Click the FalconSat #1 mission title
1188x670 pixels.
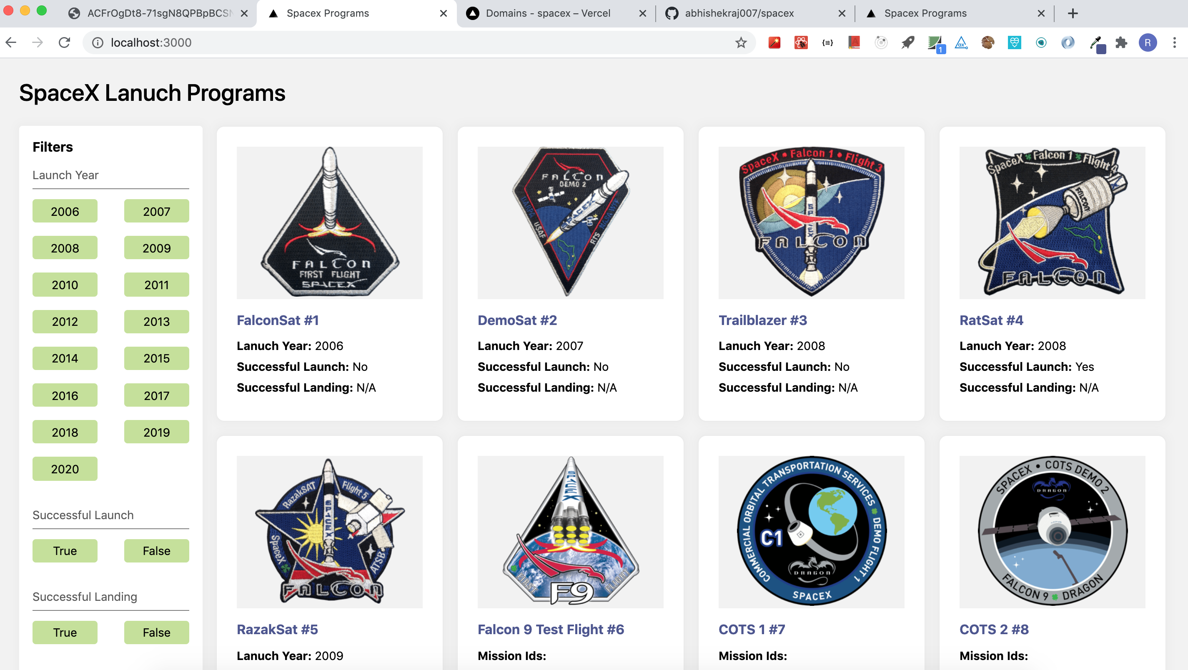coord(278,320)
